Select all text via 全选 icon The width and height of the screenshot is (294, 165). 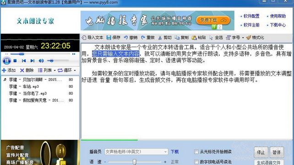pos(216,37)
